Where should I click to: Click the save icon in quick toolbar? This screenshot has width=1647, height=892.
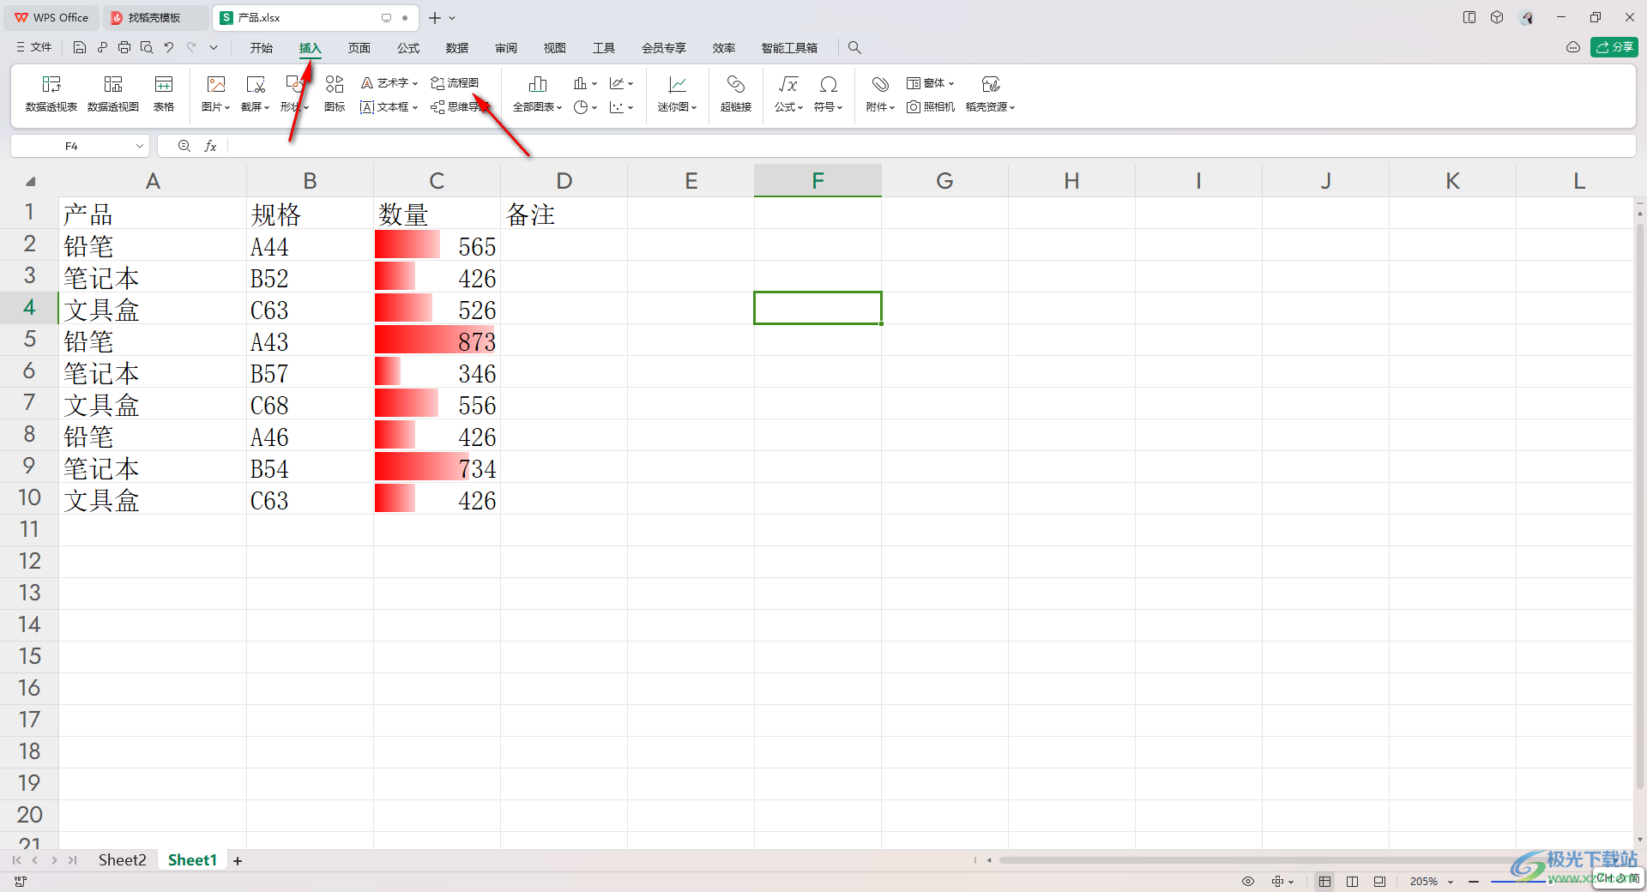coord(80,48)
